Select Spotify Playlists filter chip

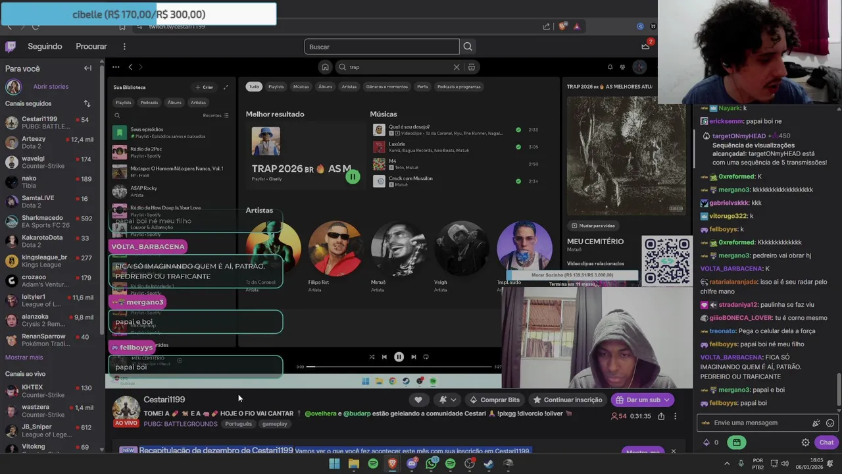click(276, 87)
